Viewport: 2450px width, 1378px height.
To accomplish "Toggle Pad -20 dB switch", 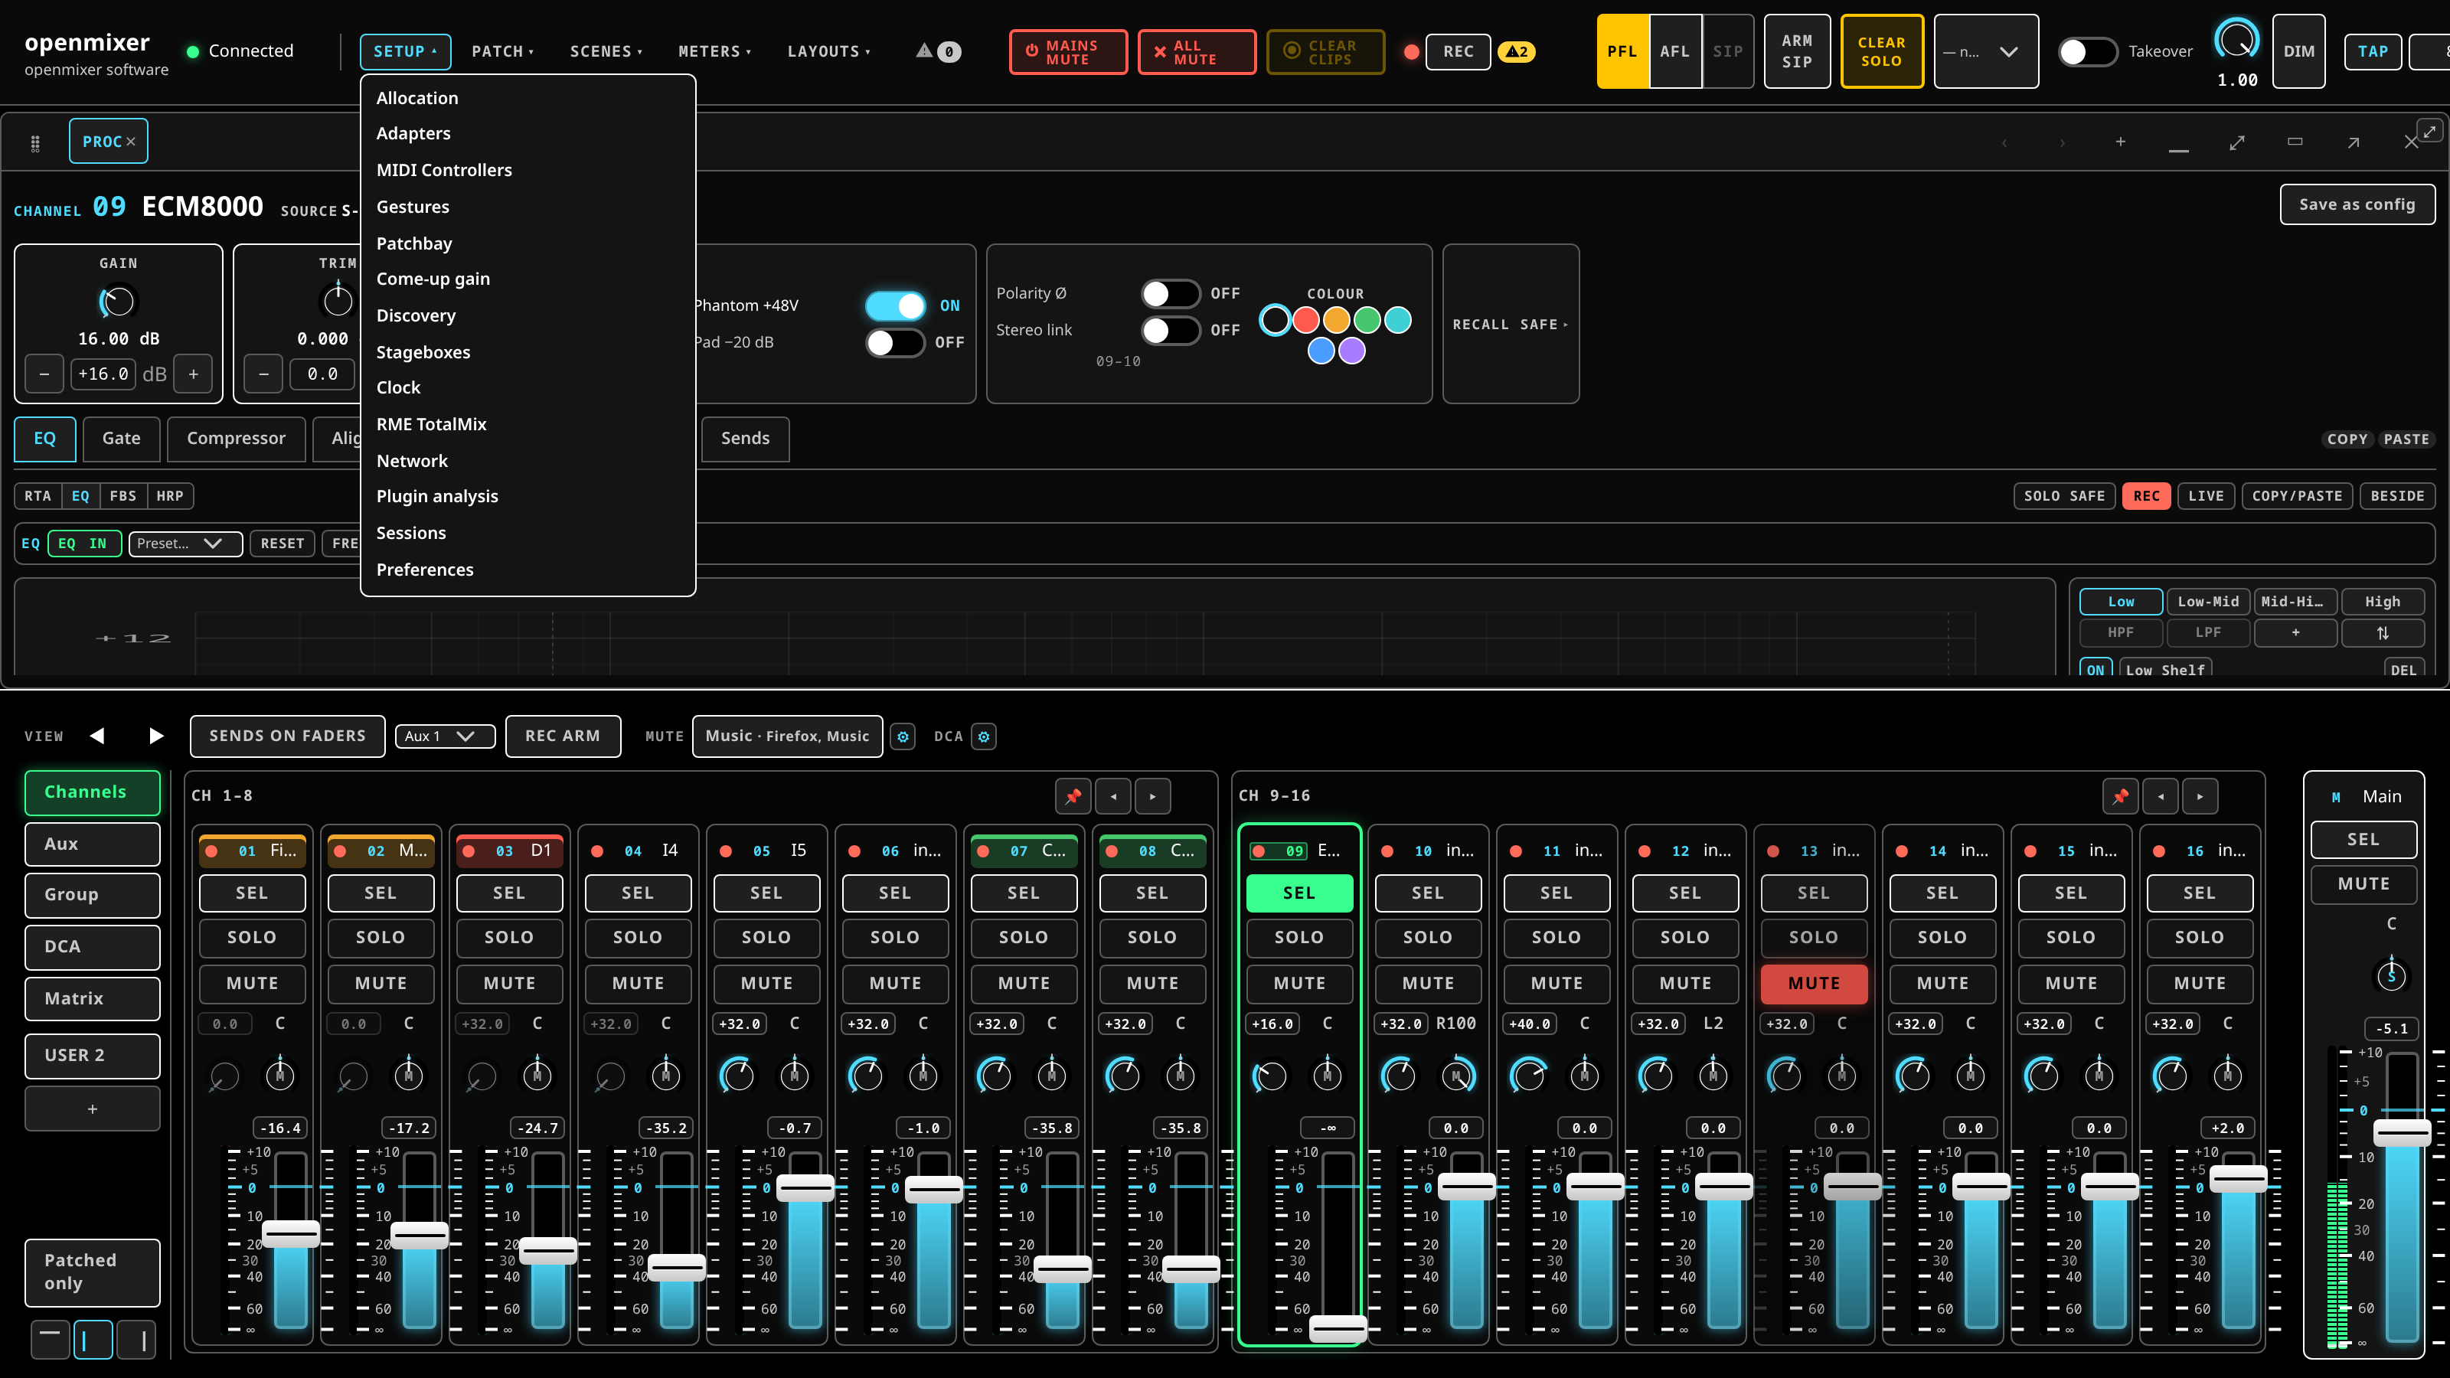I will [895, 342].
